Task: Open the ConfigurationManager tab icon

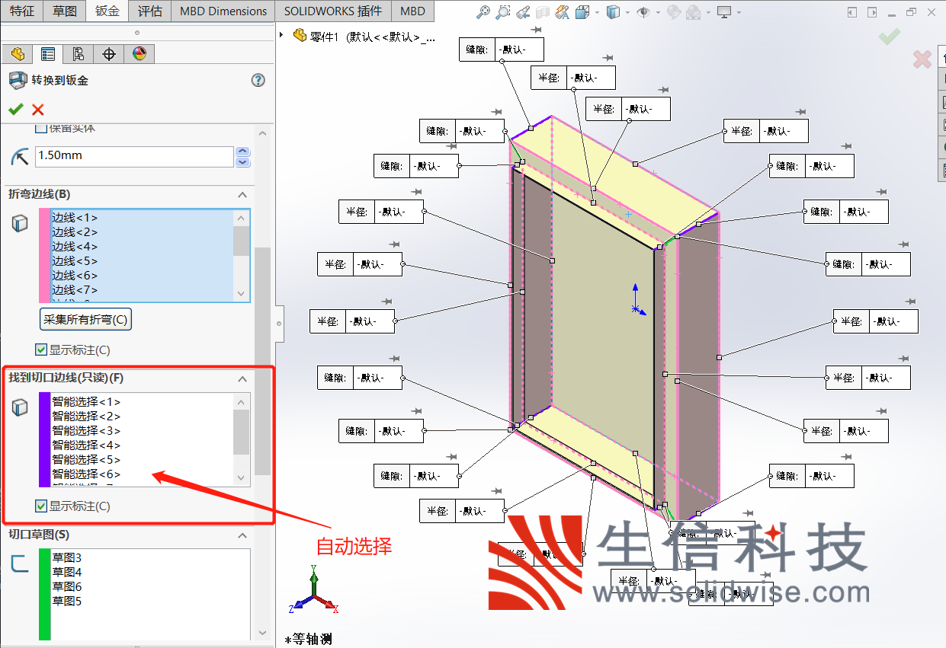Action: click(x=78, y=54)
